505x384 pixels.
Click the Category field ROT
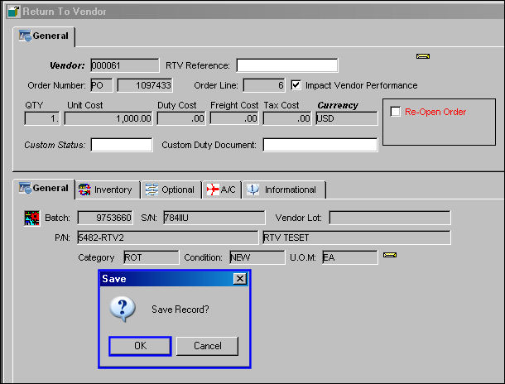click(x=151, y=257)
